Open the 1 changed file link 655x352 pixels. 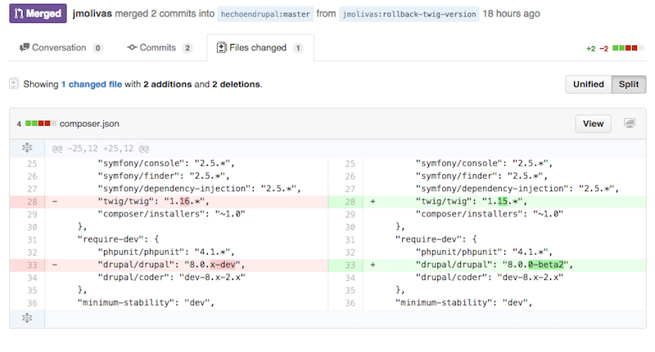point(92,84)
